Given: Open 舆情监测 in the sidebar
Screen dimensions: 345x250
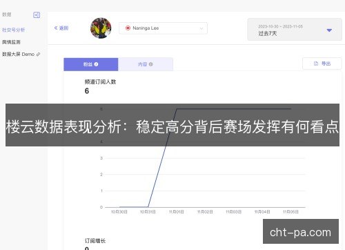Looking at the screenshot, I should 11,42.
